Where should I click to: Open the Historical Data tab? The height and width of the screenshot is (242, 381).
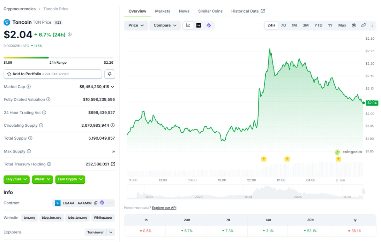pyautogui.click(x=248, y=11)
